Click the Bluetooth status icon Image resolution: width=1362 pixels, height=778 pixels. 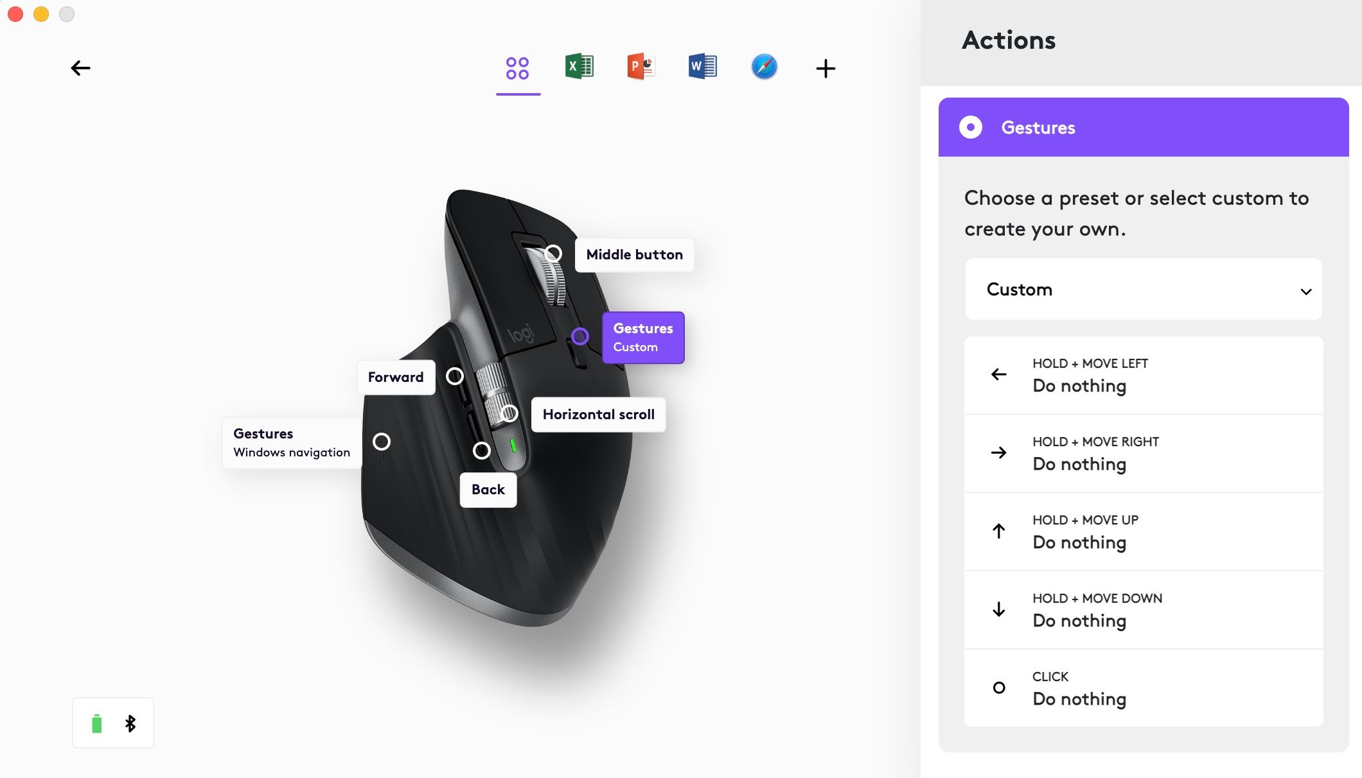coord(130,723)
